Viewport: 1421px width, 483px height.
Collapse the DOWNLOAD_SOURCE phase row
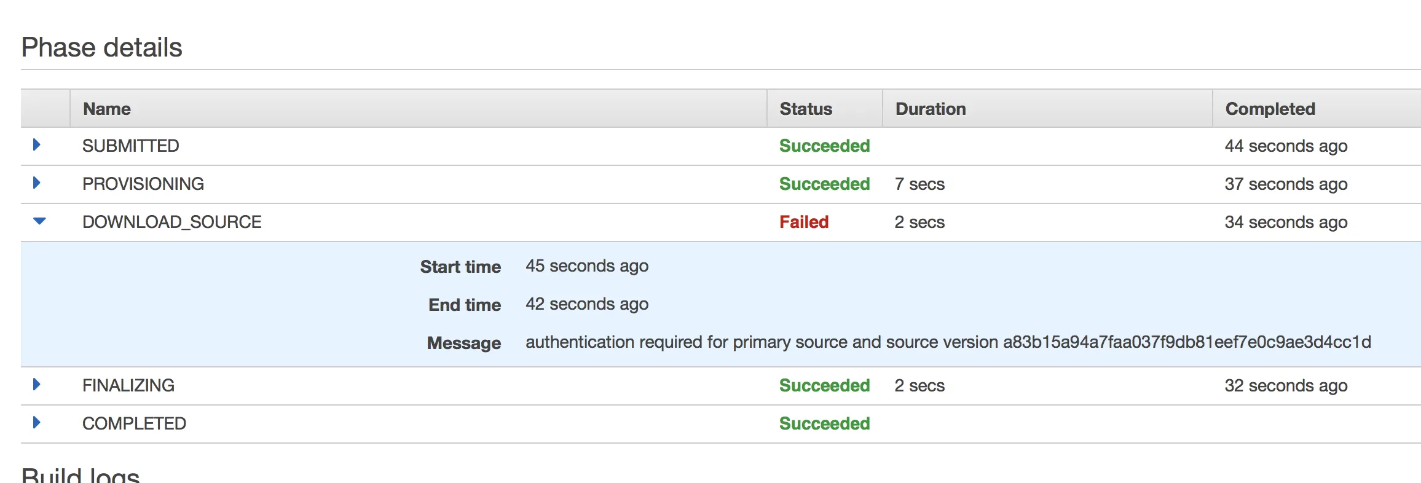pos(39,221)
